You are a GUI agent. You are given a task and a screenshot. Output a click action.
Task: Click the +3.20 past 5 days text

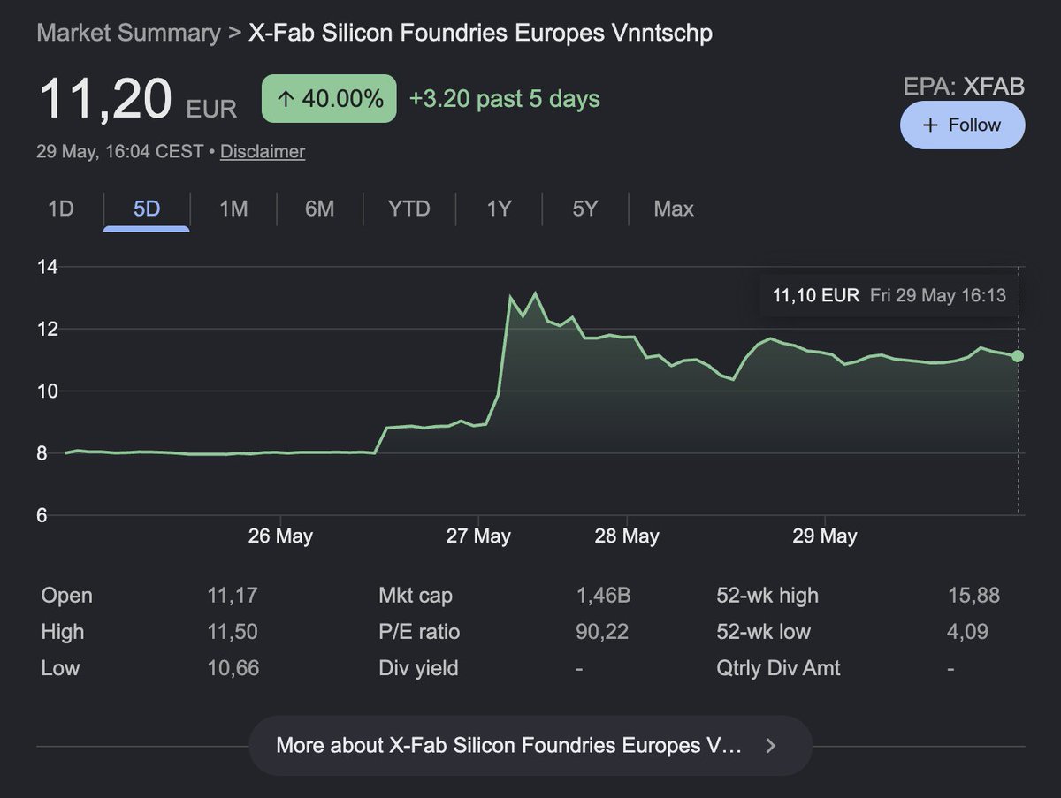point(505,98)
